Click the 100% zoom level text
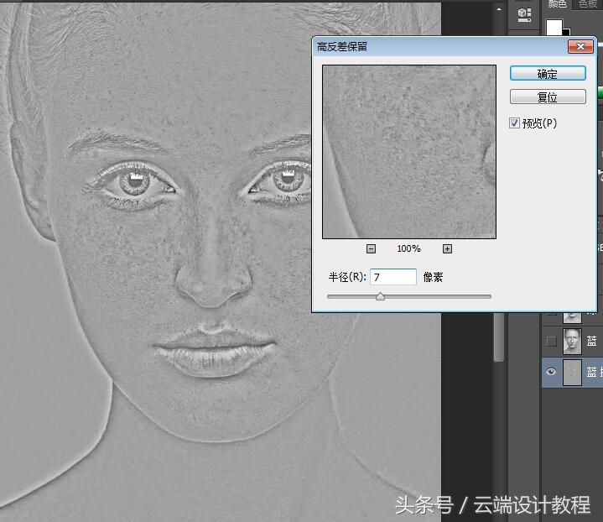The width and height of the screenshot is (603, 522). 408,248
